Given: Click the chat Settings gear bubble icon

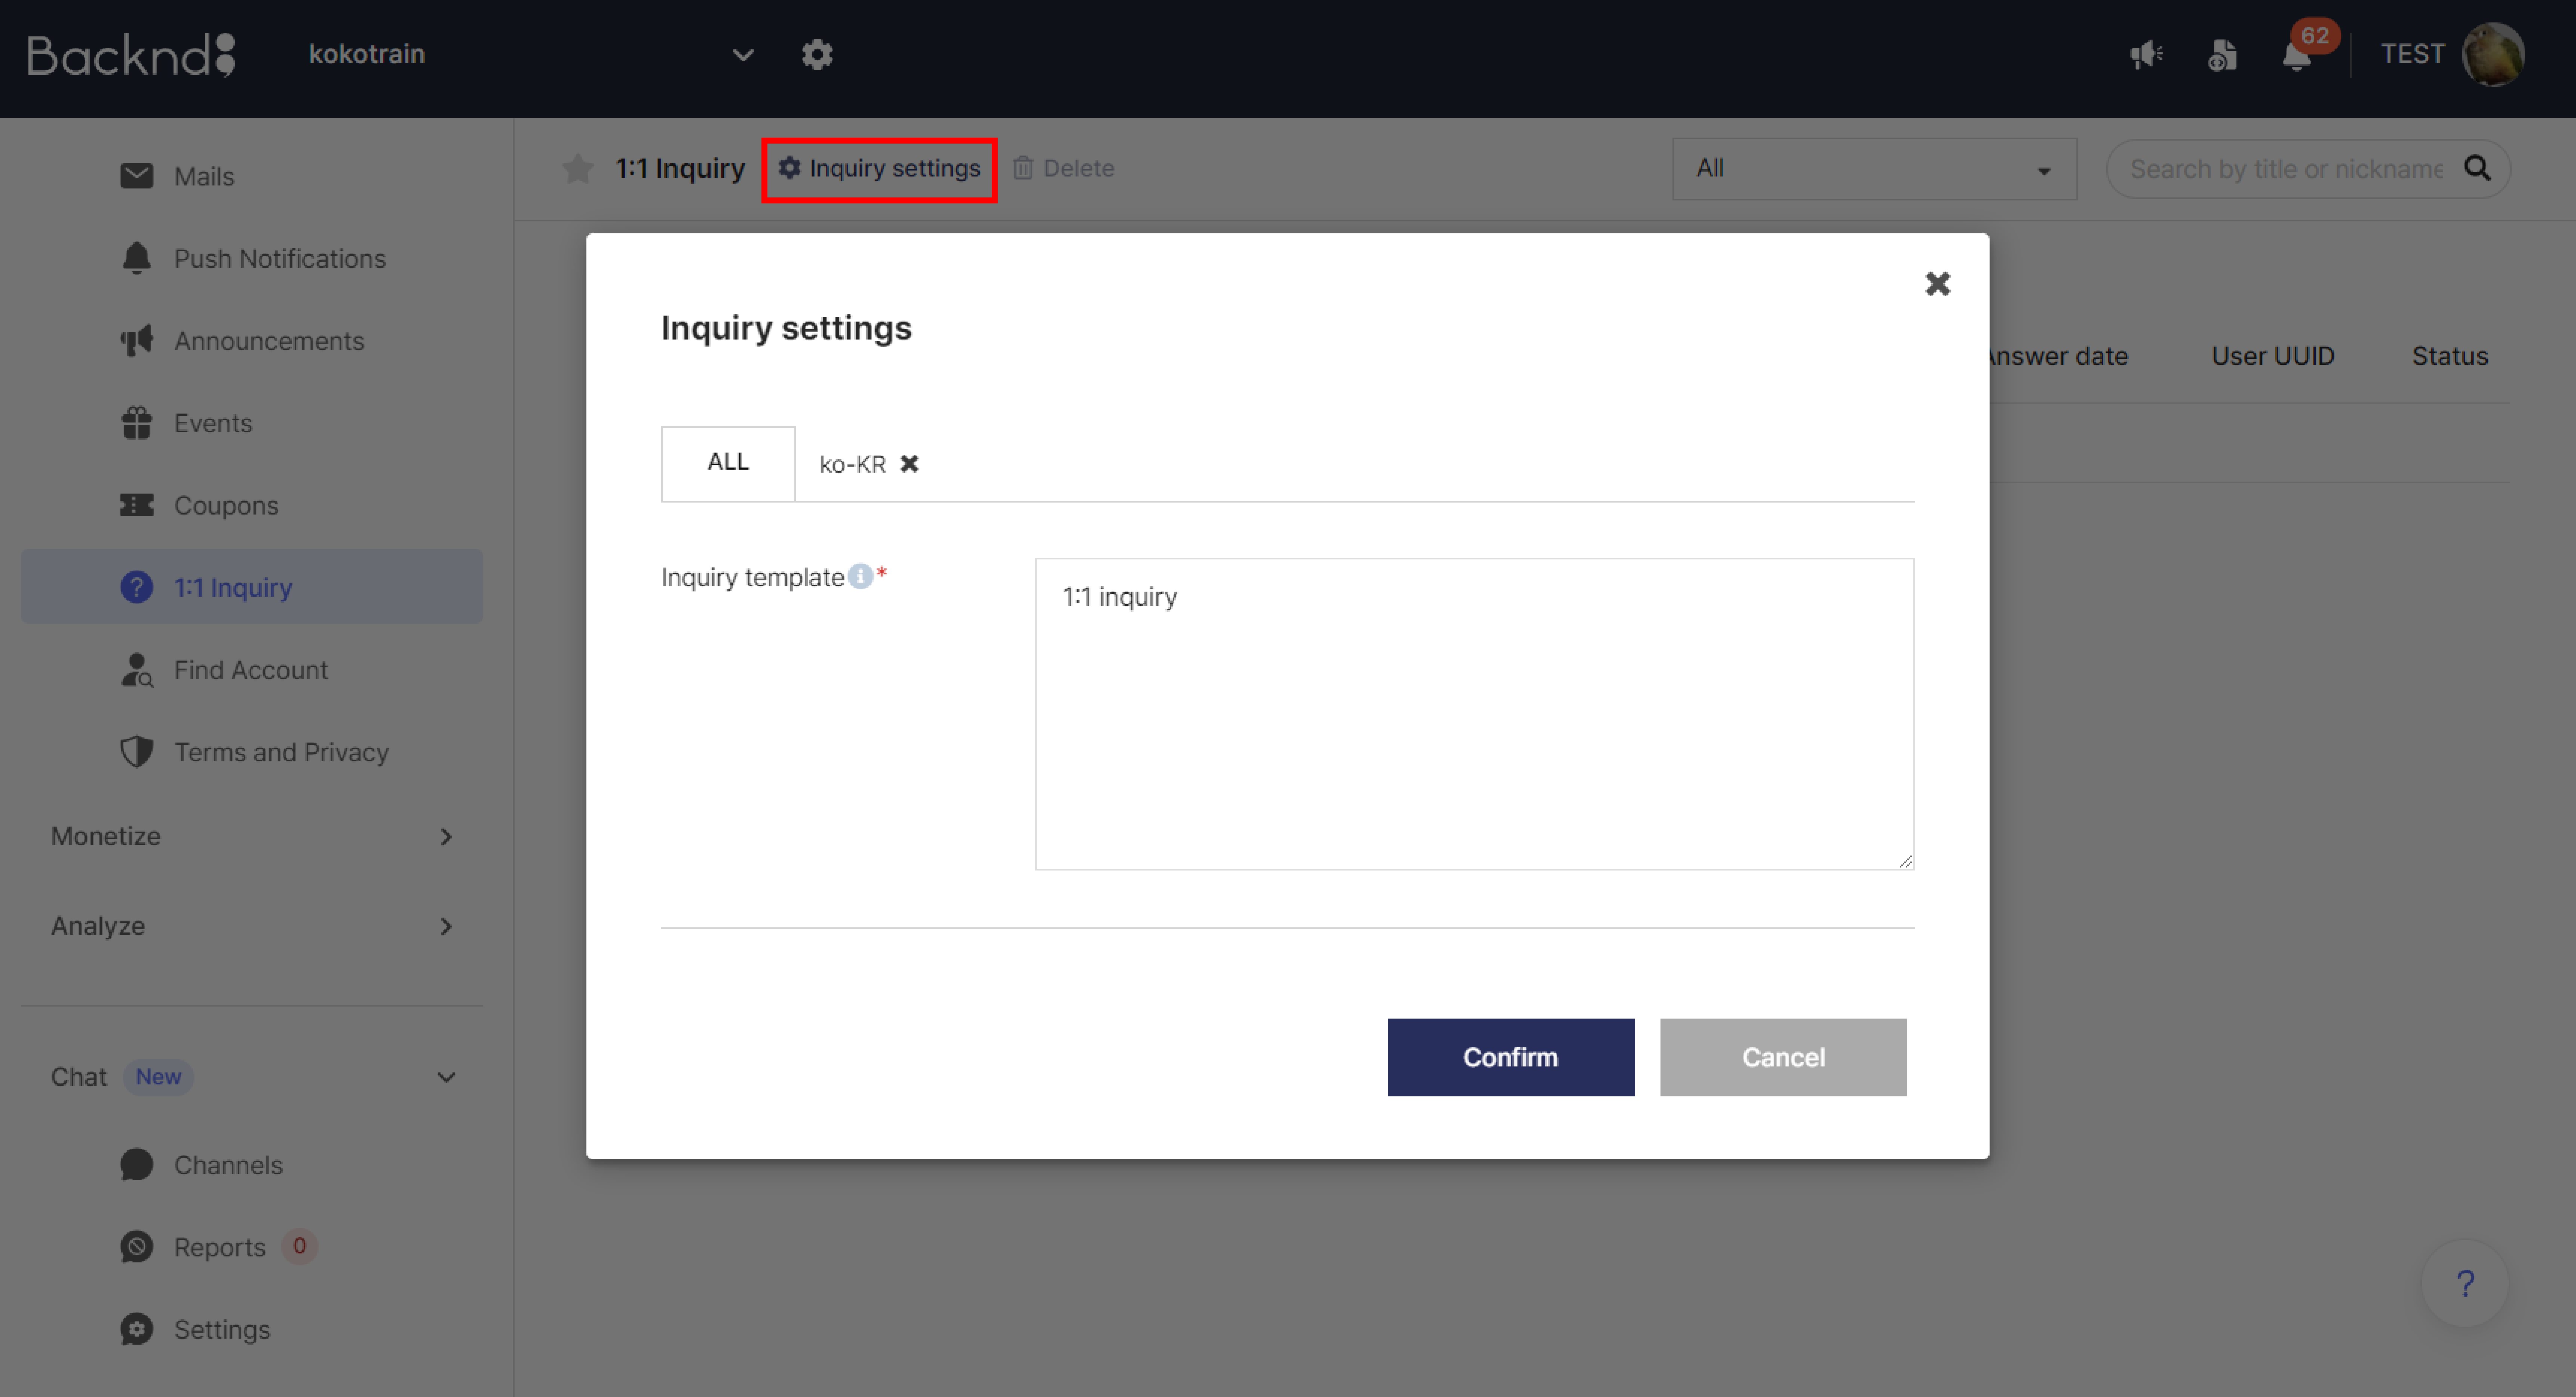Looking at the screenshot, I should (x=136, y=1329).
